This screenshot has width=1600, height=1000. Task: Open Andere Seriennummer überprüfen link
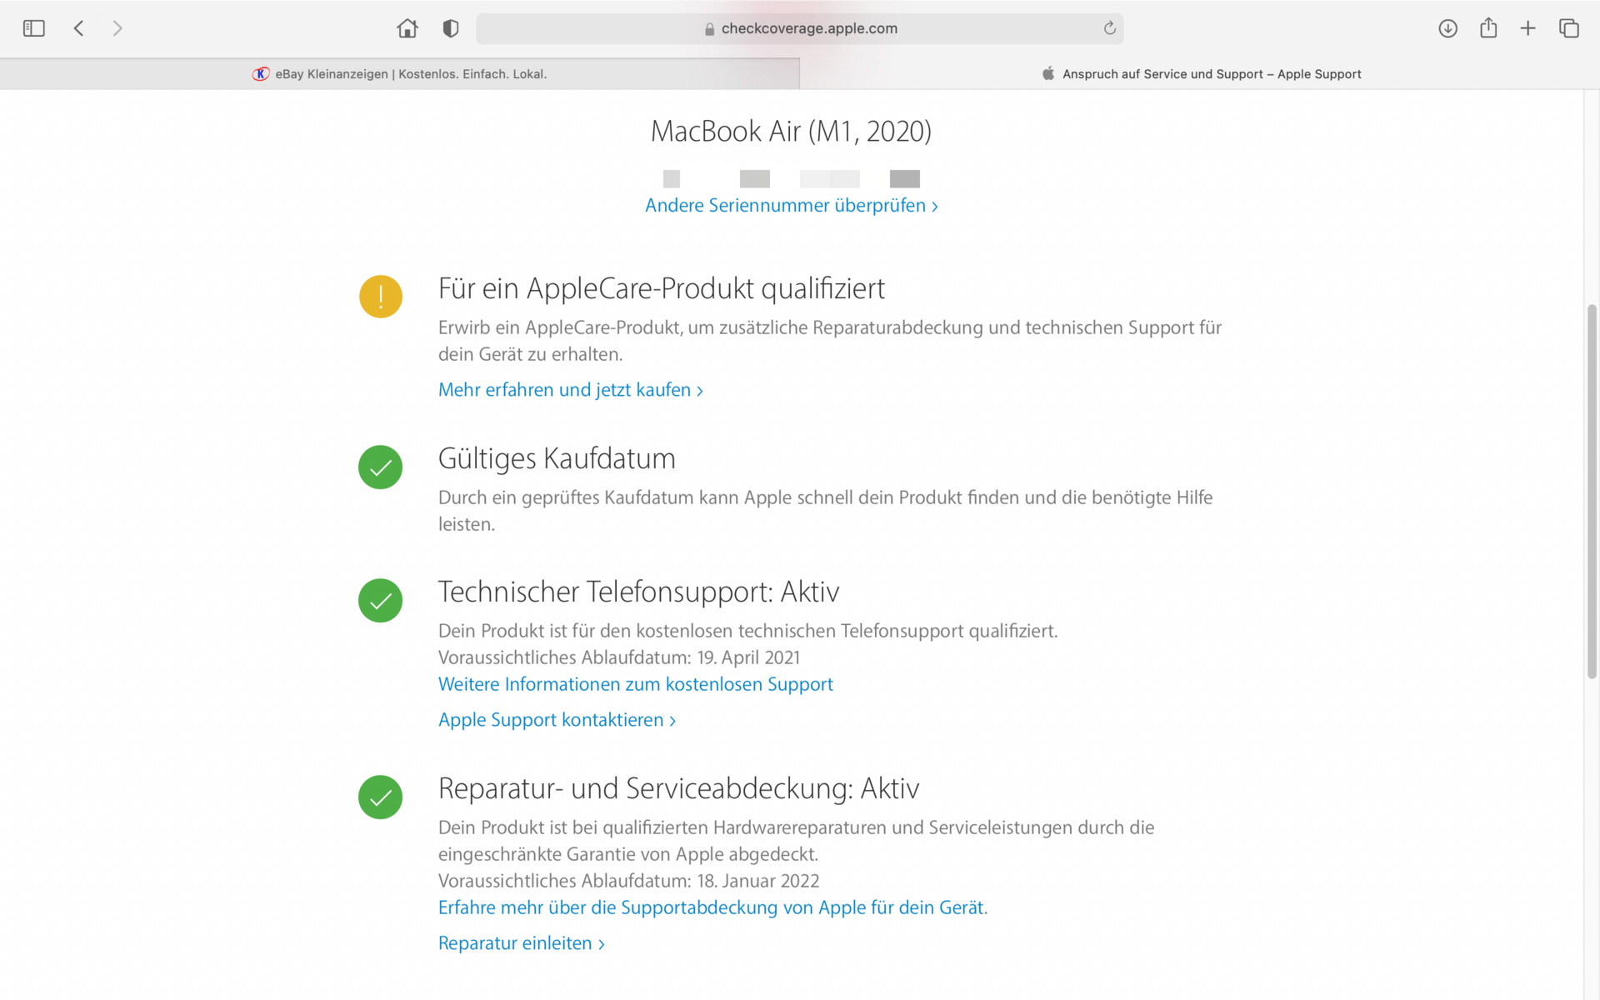point(791,205)
